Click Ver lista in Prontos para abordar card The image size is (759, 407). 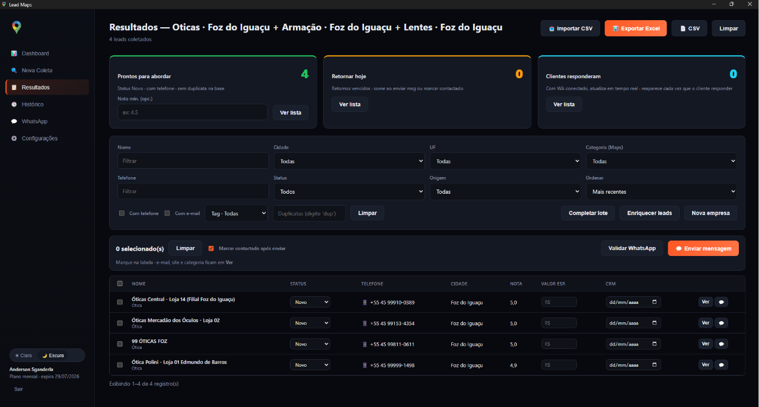[291, 113]
